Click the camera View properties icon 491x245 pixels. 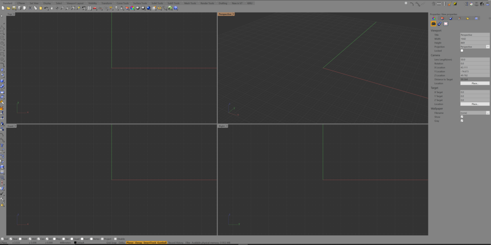(433, 23)
